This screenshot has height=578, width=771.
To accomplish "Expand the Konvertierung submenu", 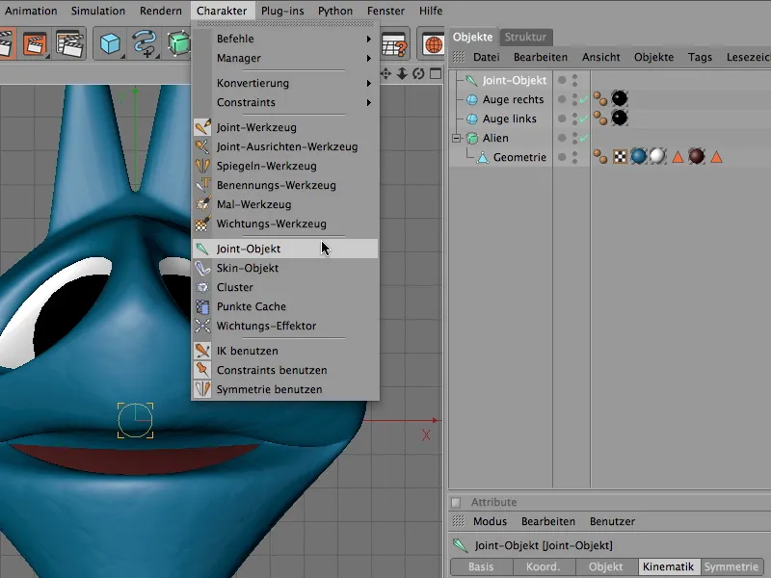I will (285, 83).
